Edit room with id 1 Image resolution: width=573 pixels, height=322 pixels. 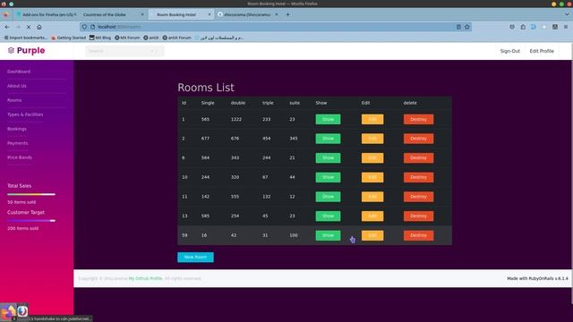[x=372, y=119]
